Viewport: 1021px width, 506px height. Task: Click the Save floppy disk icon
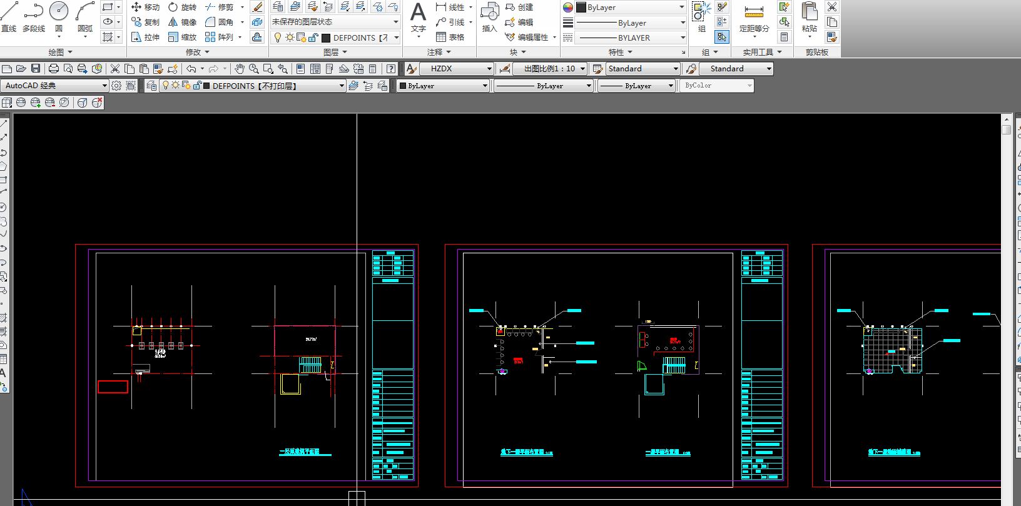pyautogui.click(x=36, y=69)
